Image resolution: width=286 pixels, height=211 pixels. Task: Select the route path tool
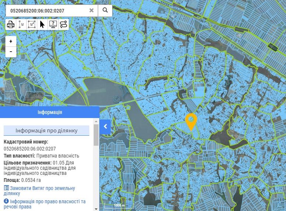(x=63, y=25)
